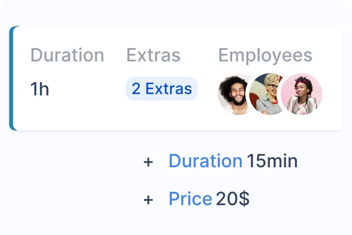Select the avatar with pink background
The image size is (352, 235).
[302, 94]
